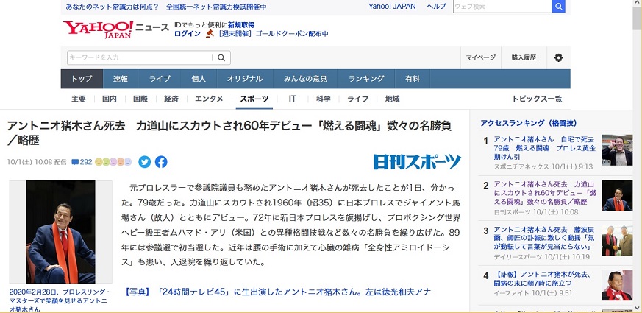Open the ヘルプ link
642x313 pixels.
coord(437,6)
